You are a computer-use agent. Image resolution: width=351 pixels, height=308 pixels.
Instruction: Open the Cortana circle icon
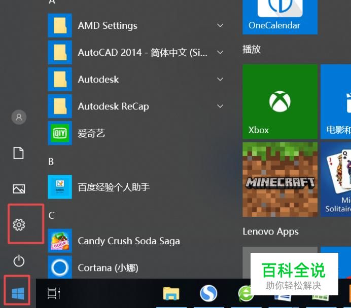click(60, 267)
